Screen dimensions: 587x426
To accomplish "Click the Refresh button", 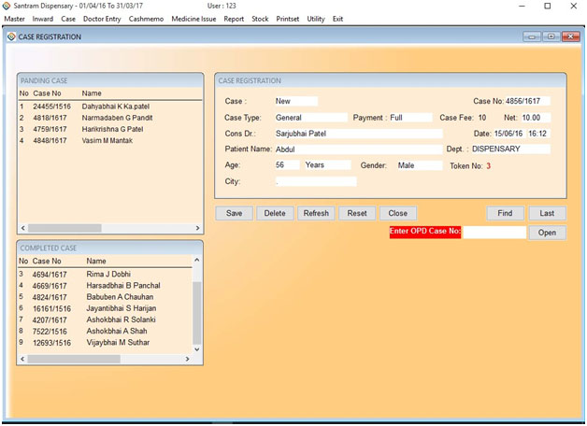I will pyautogui.click(x=316, y=213).
